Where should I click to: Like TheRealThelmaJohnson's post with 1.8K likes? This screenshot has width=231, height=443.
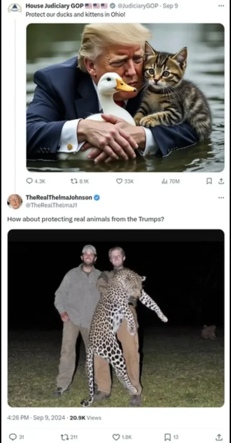[x=117, y=437]
